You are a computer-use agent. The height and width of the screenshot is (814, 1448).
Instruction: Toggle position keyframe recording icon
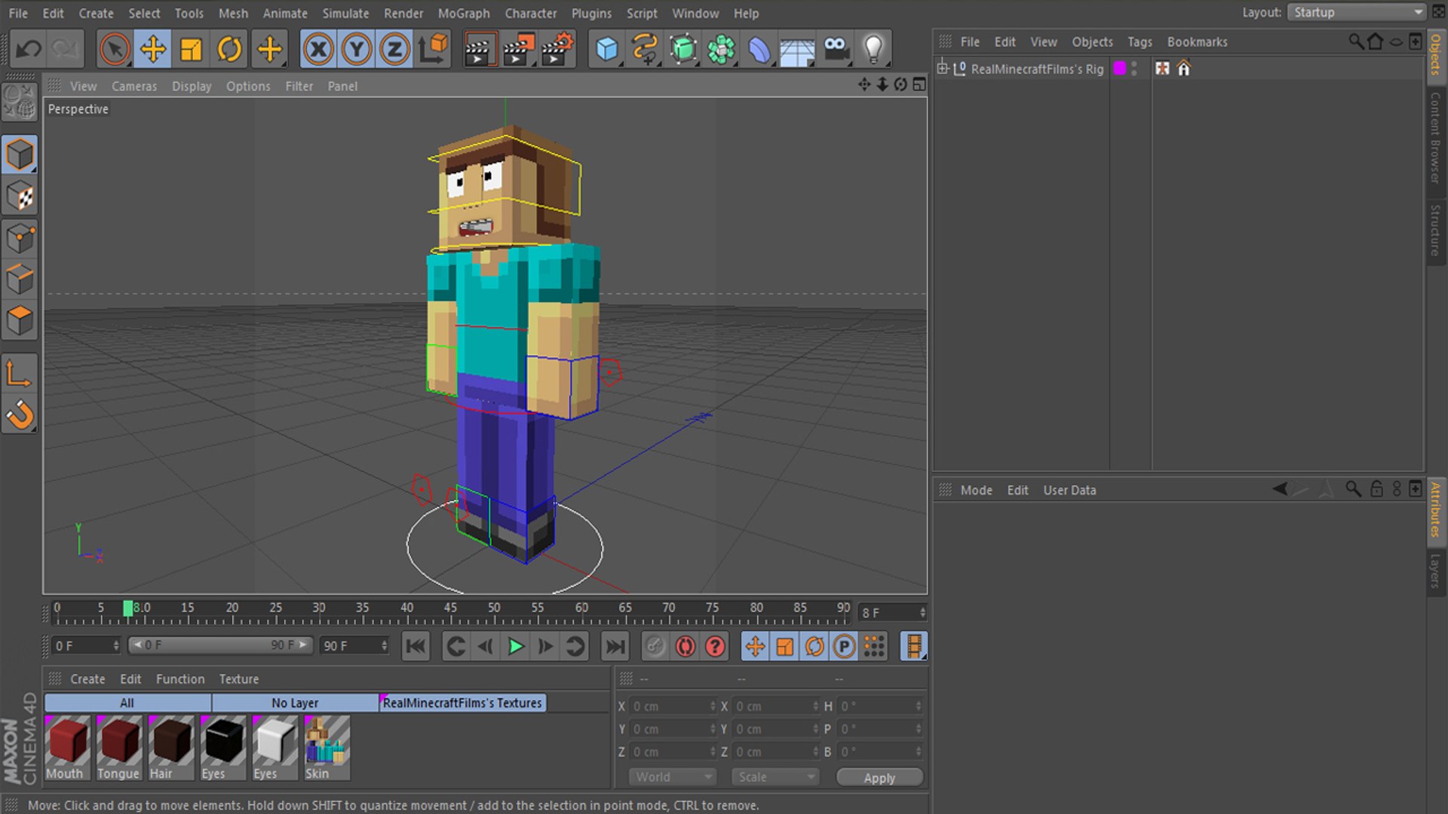point(755,646)
